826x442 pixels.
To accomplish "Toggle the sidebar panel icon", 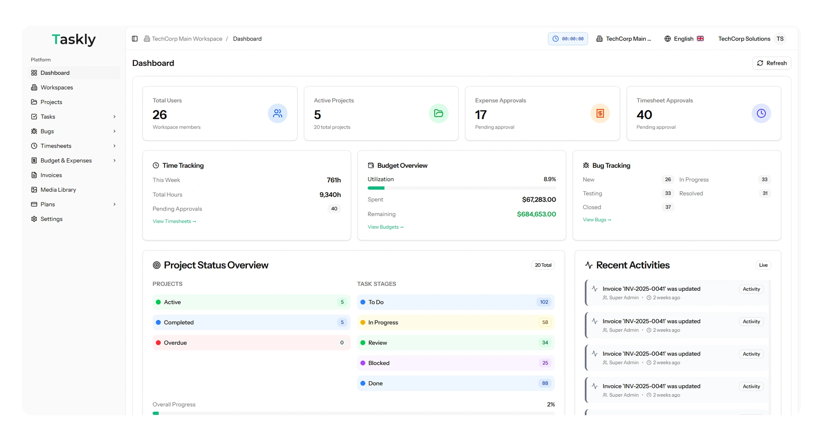I will click(x=134, y=38).
